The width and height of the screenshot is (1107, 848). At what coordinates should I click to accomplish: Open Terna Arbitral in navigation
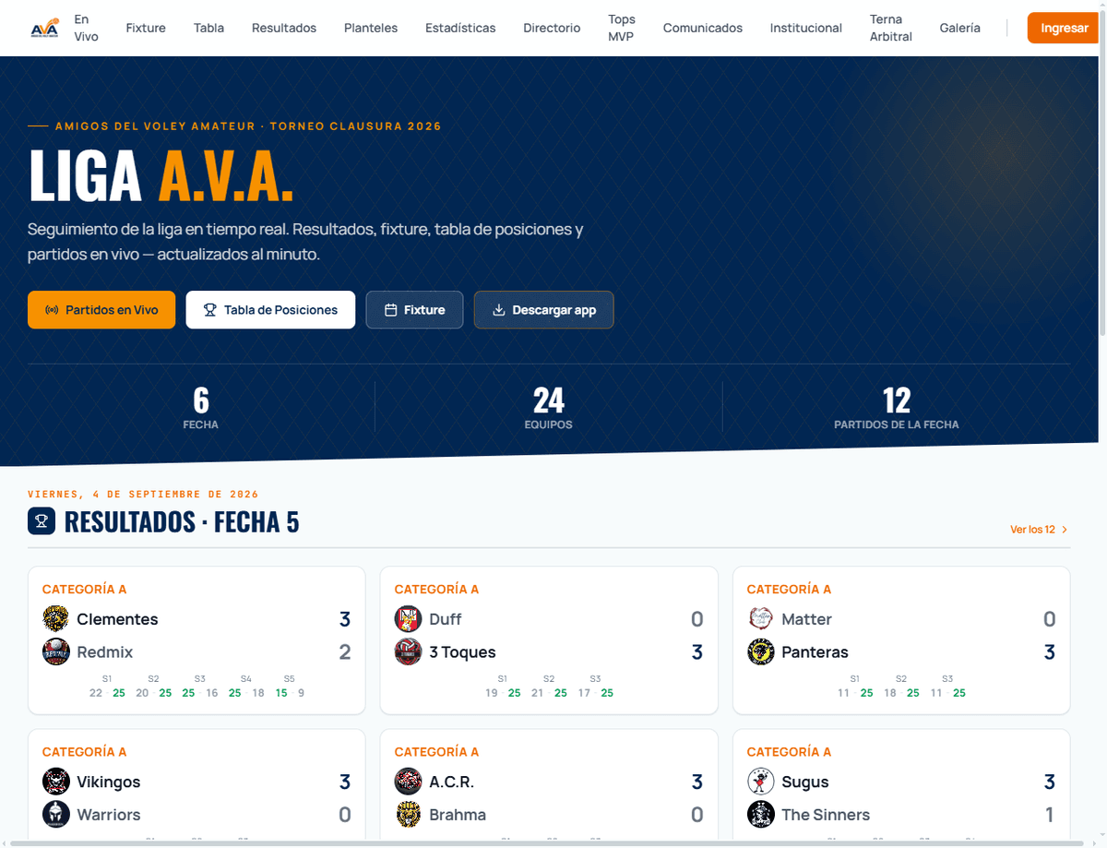click(891, 28)
